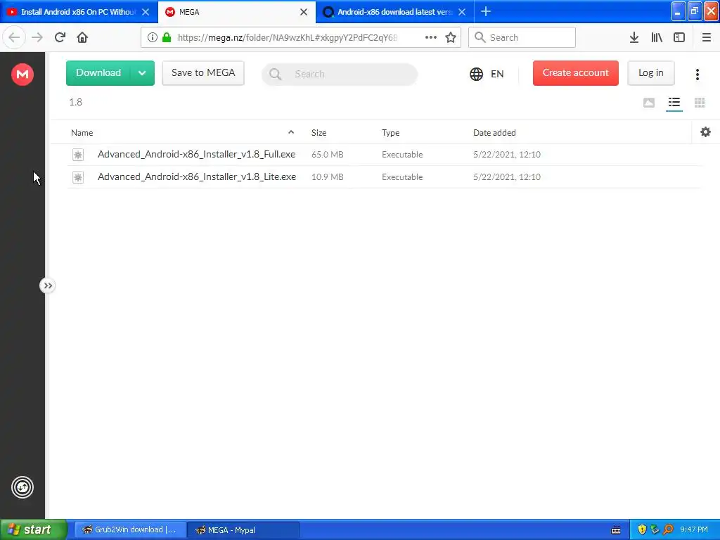Open the browser downloads panel
The width and height of the screenshot is (720, 540).
tap(634, 37)
